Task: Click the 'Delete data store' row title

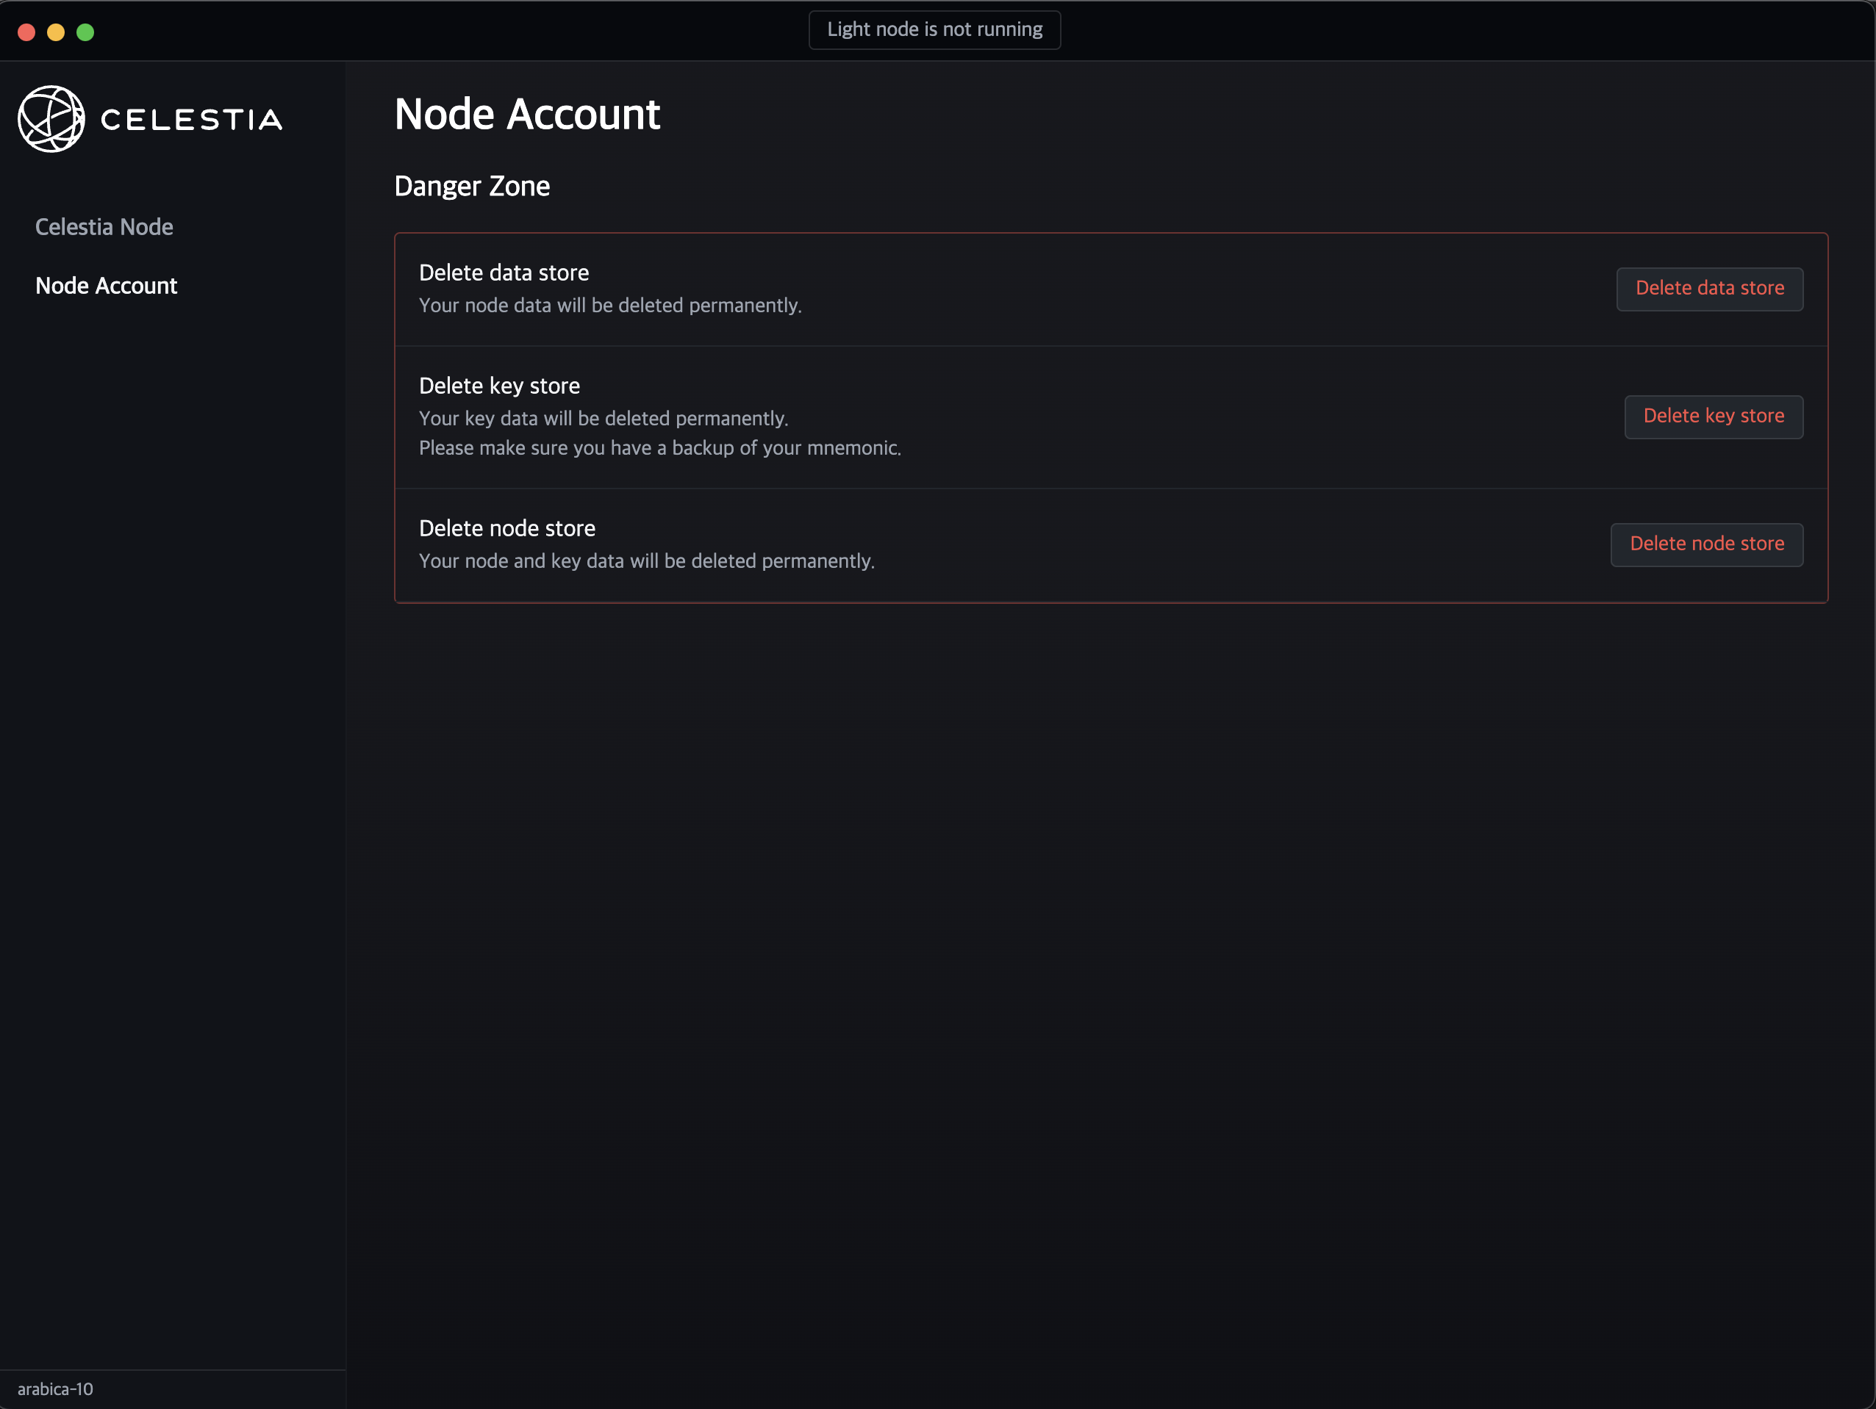Action: click(504, 273)
